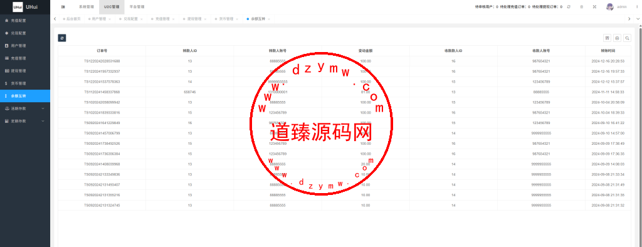Open the 平台管理 top menu
This screenshot has width=642, height=247.
[x=137, y=7]
